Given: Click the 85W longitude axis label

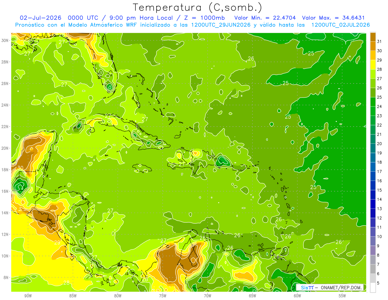Looking at the screenshot, I should [x=73, y=296].
